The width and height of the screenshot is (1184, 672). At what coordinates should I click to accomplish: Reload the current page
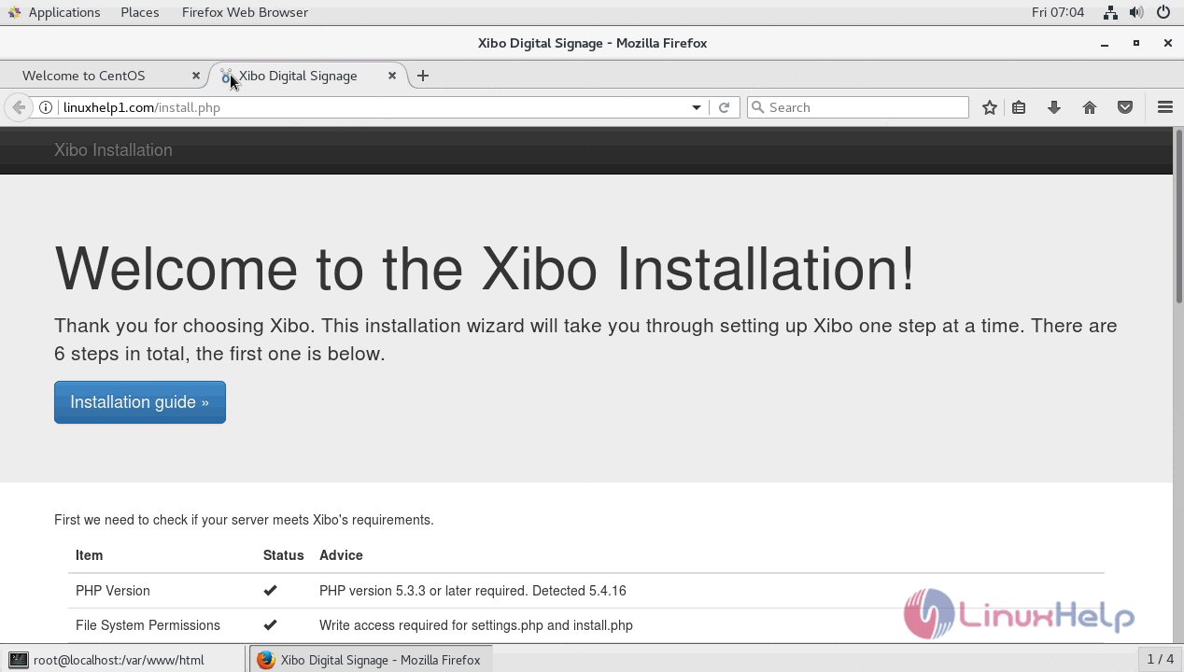click(724, 107)
